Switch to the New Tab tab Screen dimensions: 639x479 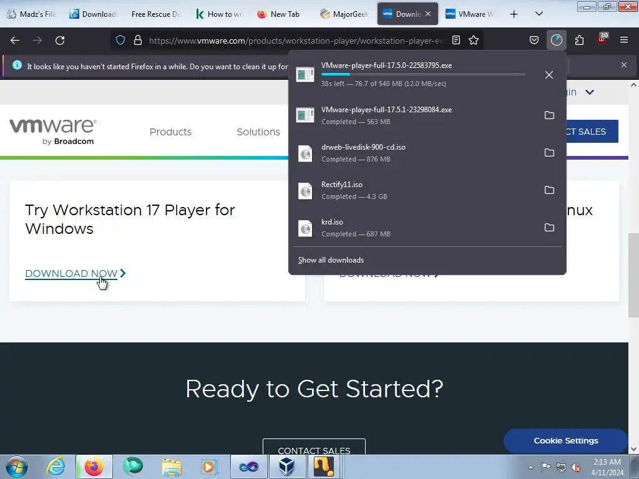coord(280,14)
